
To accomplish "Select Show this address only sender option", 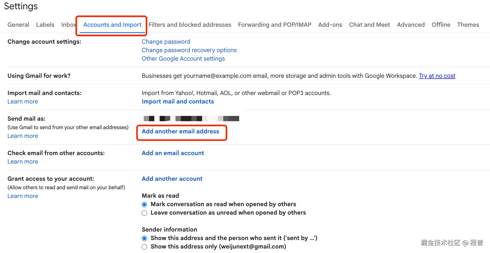I will pos(144,247).
